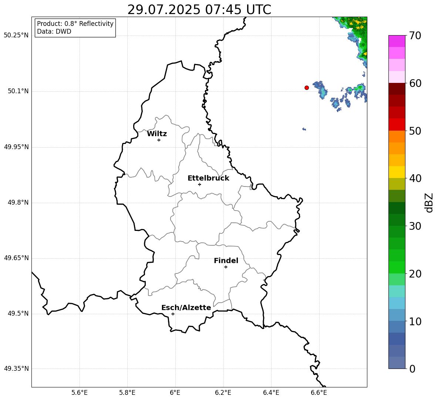The image size is (438, 400).
Task: Click the light blue swatch above 10
Action: coord(397,315)
